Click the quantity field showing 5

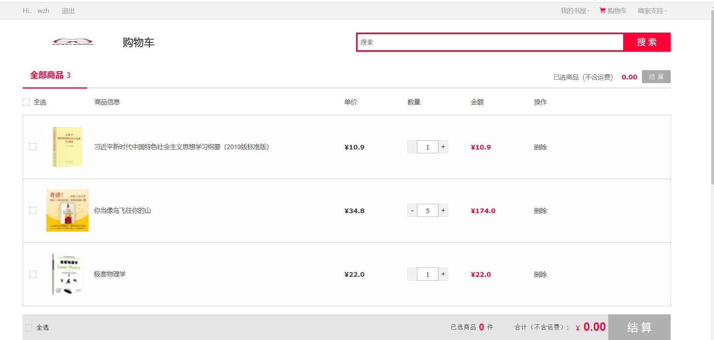coord(428,210)
